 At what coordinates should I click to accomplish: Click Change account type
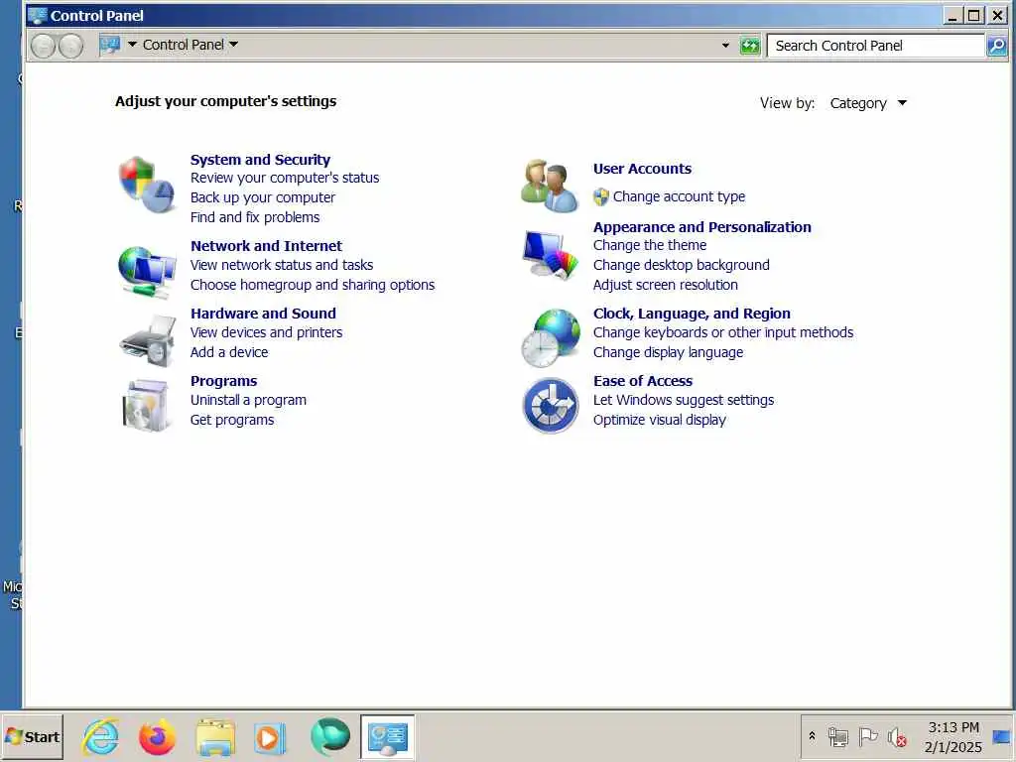point(679,196)
